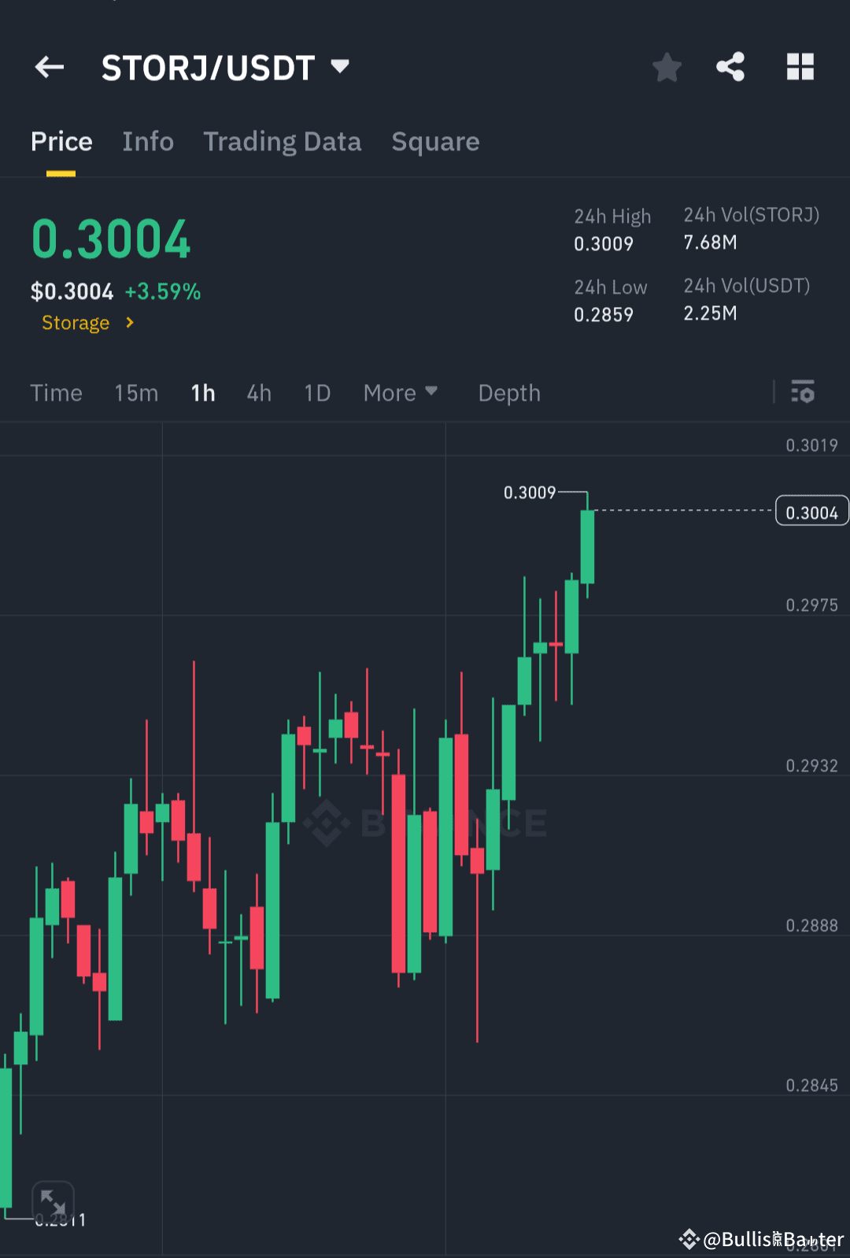Tap the back arrow to exit the chart
850x1258 pixels.
tap(49, 67)
